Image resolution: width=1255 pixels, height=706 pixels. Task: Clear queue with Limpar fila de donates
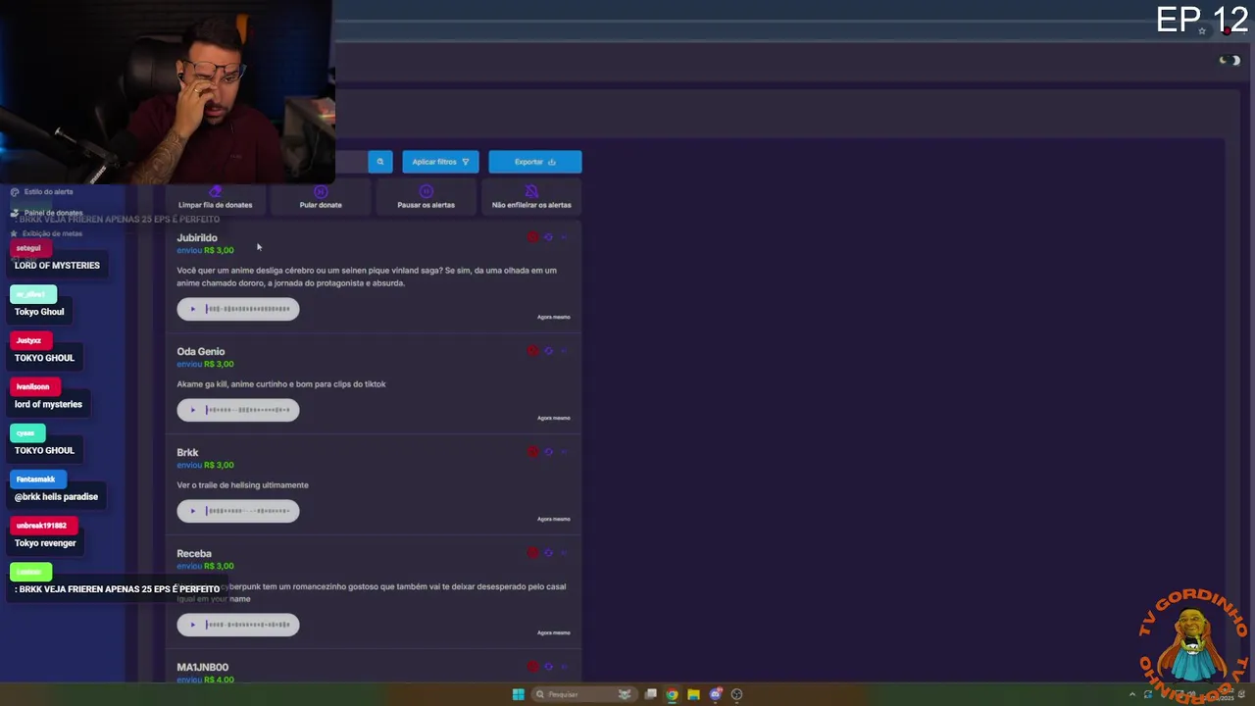coord(216,197)
